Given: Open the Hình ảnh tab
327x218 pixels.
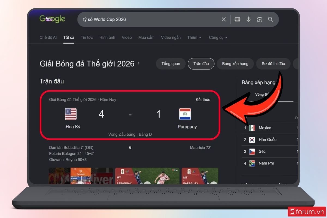Looking at the screenshot, I should click(107, 38).
